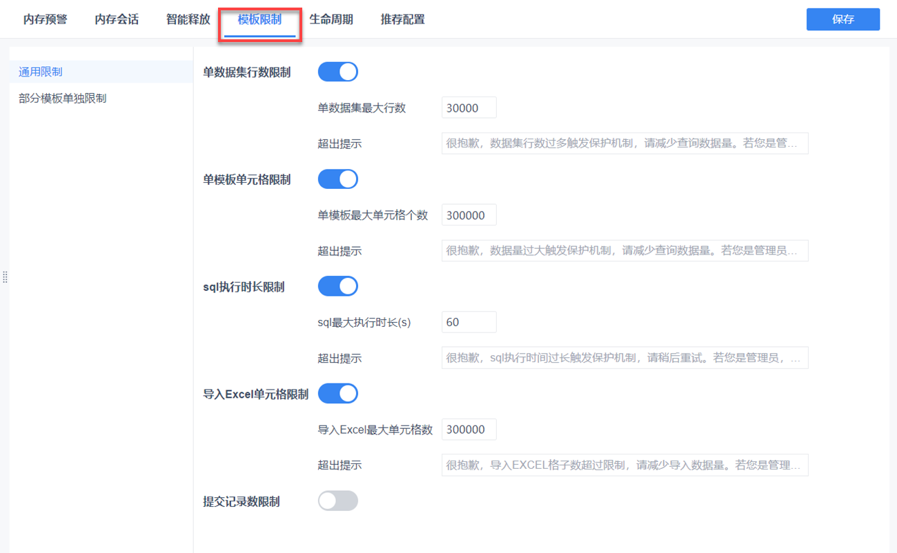Click 超出提示 field under 单数据集行数限制
Viewport: 897px width, 553px height.
click(625, 143)
